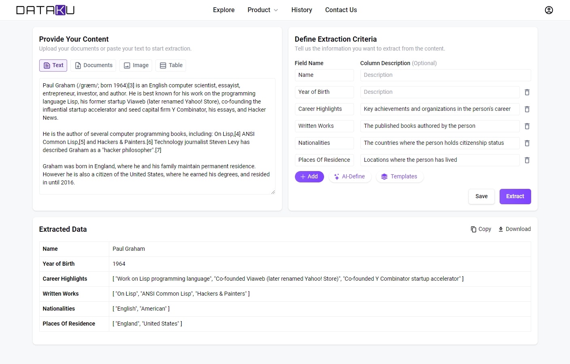Add a new extraction field

[309, 177]
